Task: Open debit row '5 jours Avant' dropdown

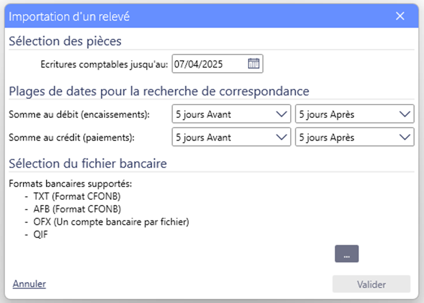Action: (231, 114)
